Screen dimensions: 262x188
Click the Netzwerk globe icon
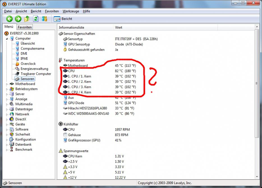coord(12,114)
